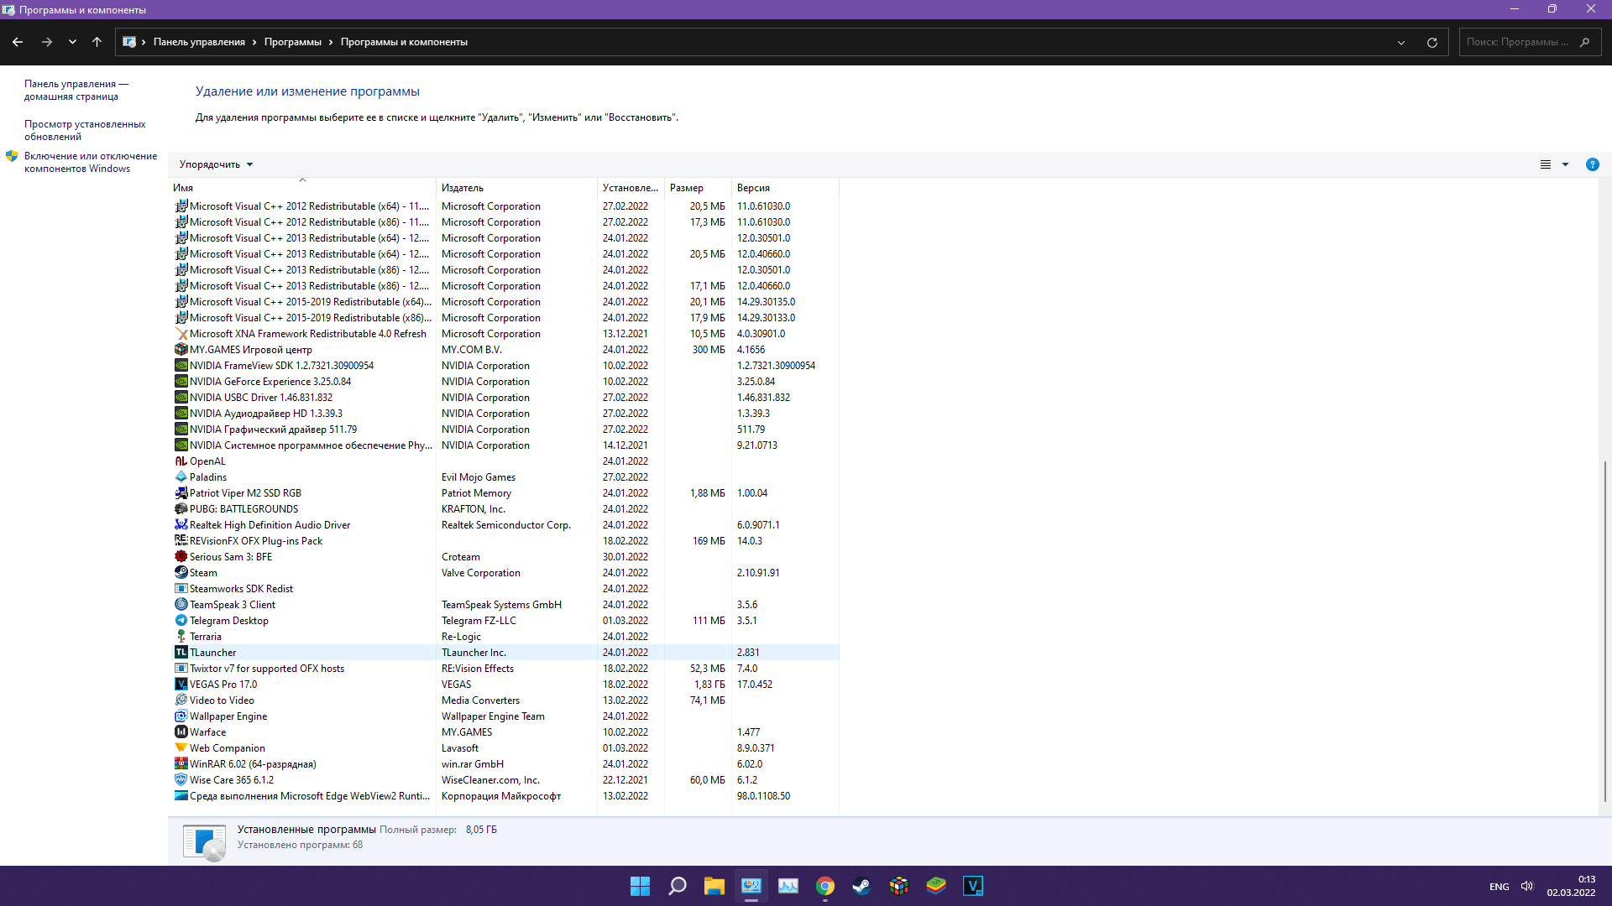This screenshot has height=906, width=1612.
Task: Open clock and date in tray
Action: (1571, 886)
